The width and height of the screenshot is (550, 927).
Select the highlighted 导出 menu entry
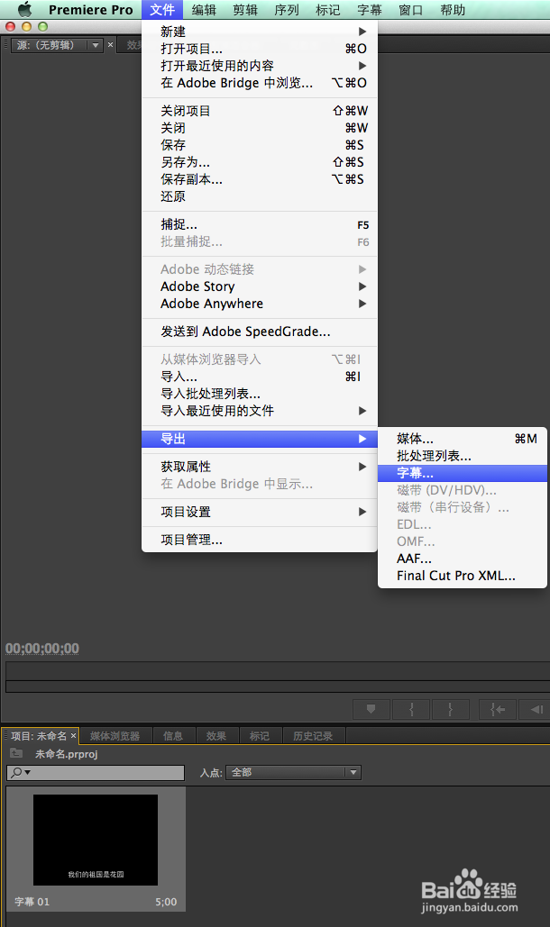[260, 439]
